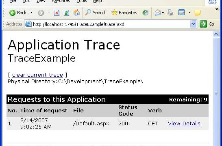Go to the Home page icon

click(x=76, y=13)
